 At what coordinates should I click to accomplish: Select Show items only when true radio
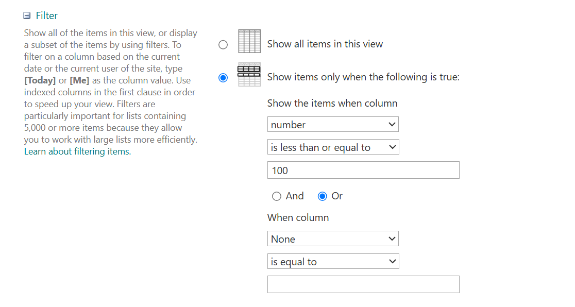tap(223, 78)
